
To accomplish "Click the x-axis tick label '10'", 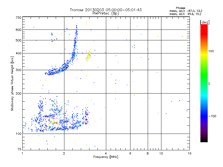I will click(x=161, y=153).
